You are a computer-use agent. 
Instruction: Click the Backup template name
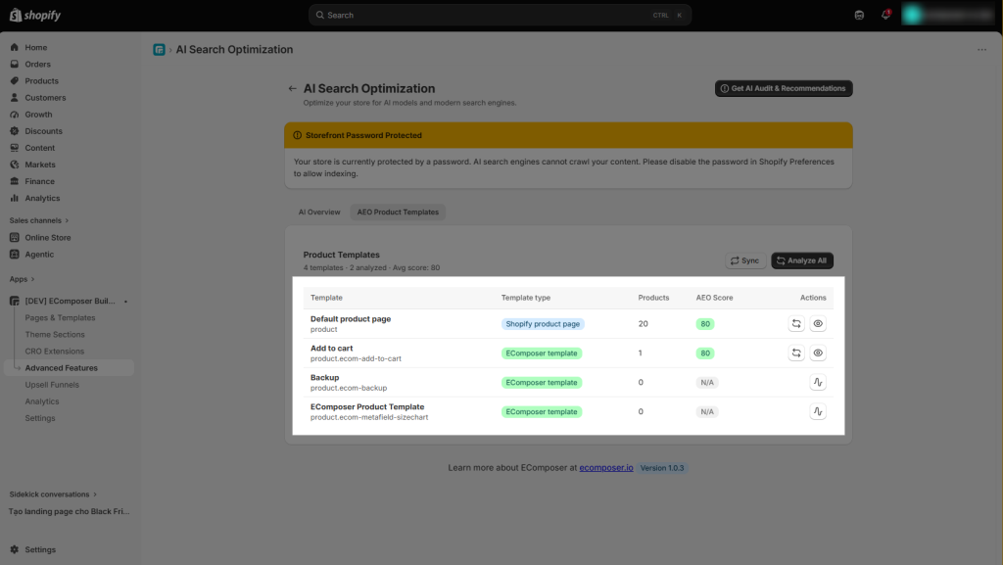[324, 378]
